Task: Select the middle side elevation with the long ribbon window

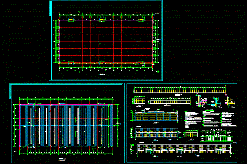Action: (x=157, y=133)
